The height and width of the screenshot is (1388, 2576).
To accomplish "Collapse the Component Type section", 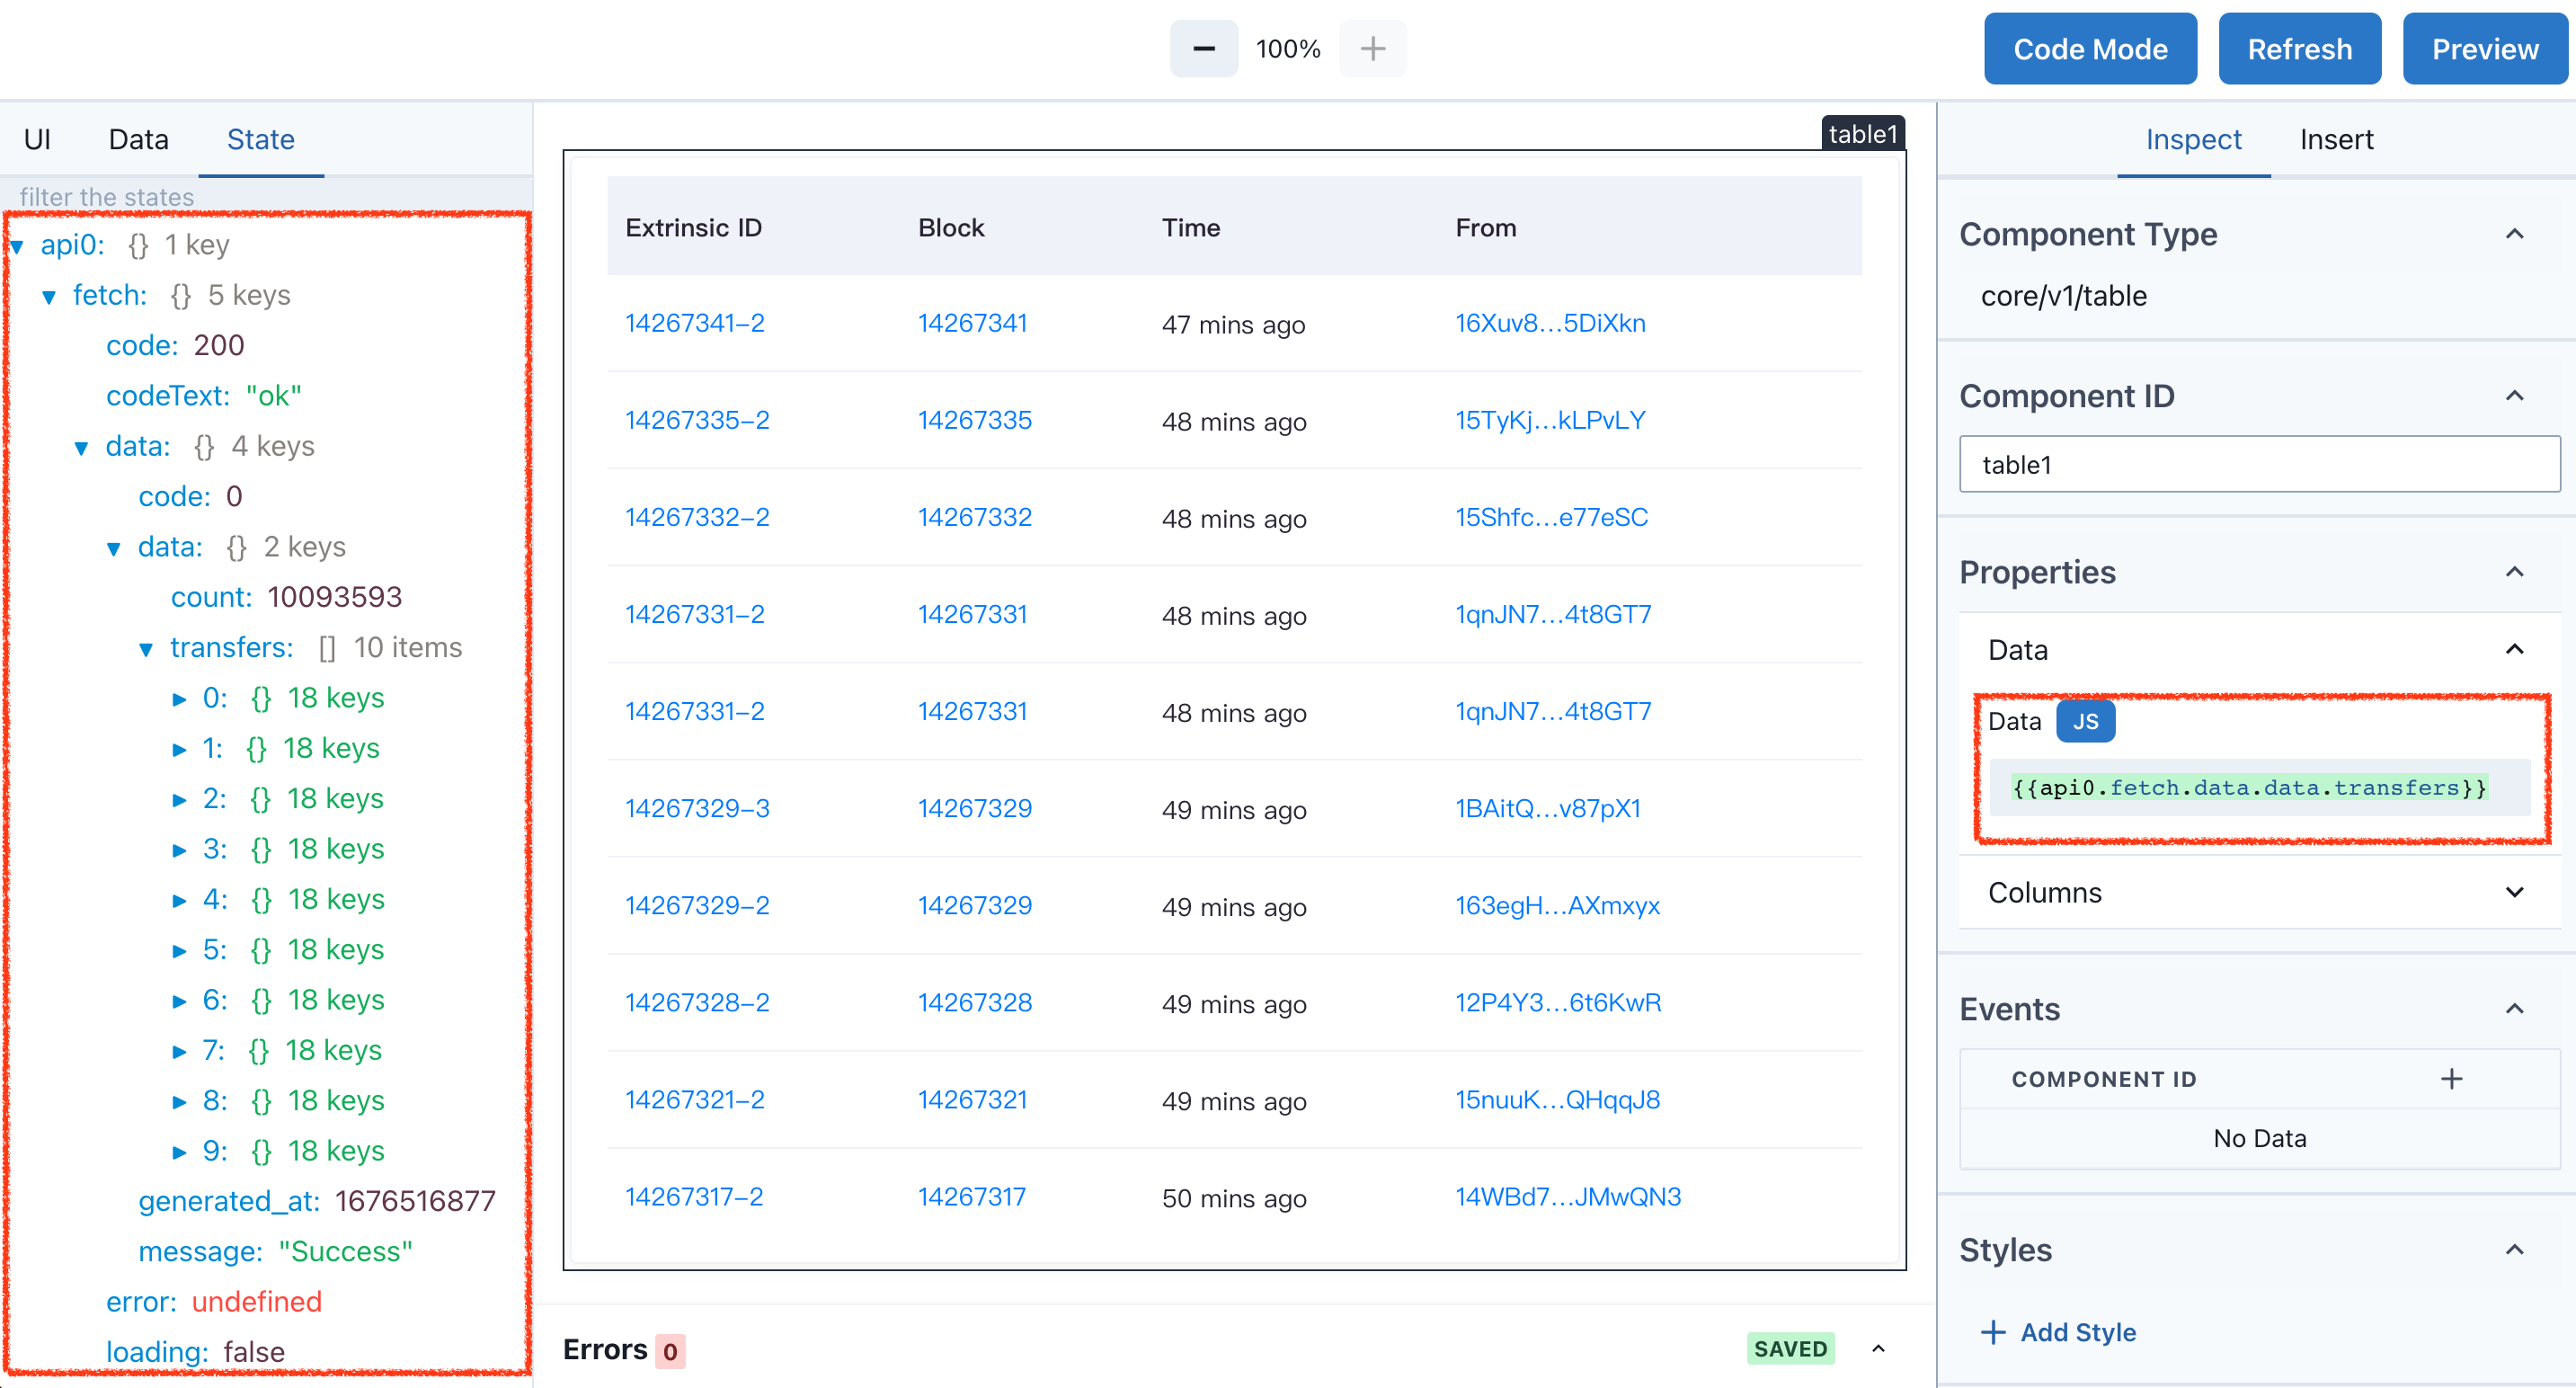I will pos(2514,234).
